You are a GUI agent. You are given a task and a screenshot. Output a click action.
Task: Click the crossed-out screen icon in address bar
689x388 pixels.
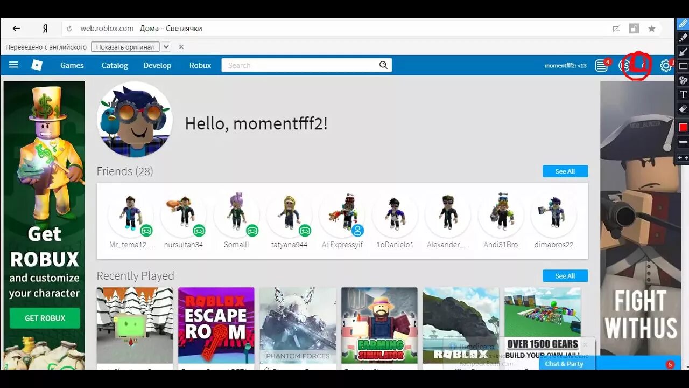click(x=616, y=29)
